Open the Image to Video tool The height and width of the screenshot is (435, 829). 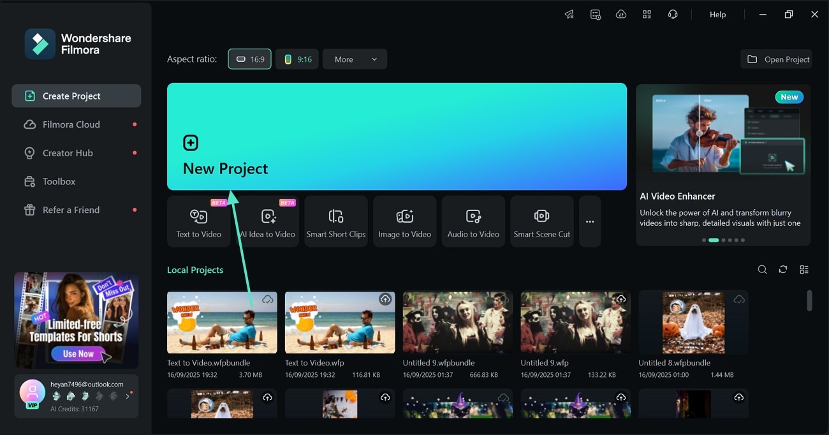(404, 221)
